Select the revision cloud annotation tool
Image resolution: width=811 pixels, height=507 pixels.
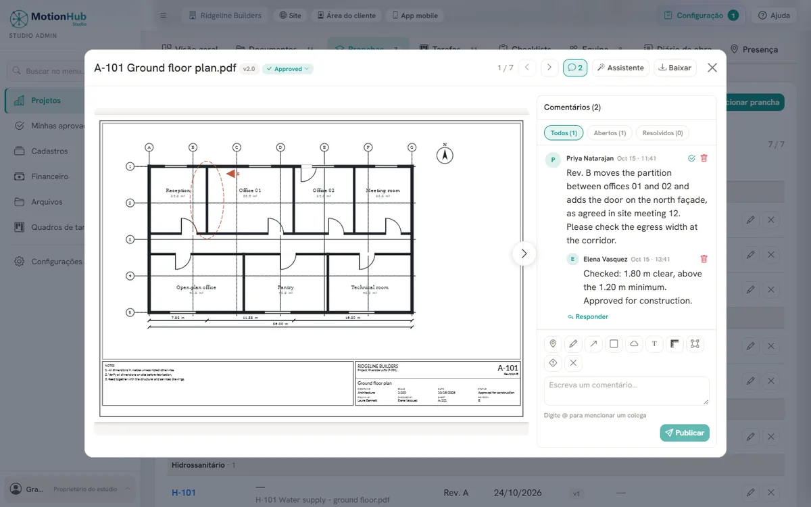(x=634, y=344)
